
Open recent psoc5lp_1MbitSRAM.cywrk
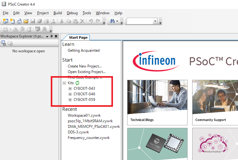pyautogui.click(x=90, y=121)
